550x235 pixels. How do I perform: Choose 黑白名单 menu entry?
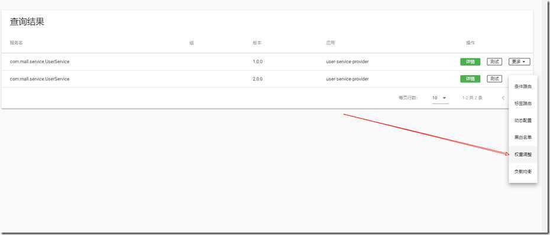[523, 138]
